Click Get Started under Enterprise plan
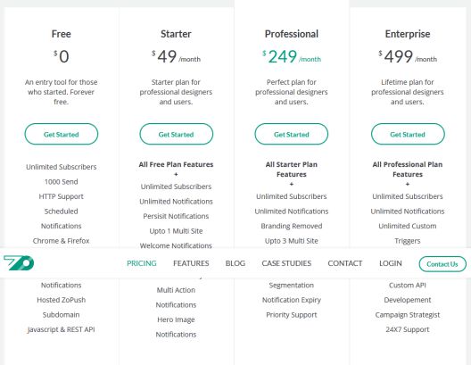Image resolution: width=471 pixels, height=365 pixels. click(x=408, y=134)
